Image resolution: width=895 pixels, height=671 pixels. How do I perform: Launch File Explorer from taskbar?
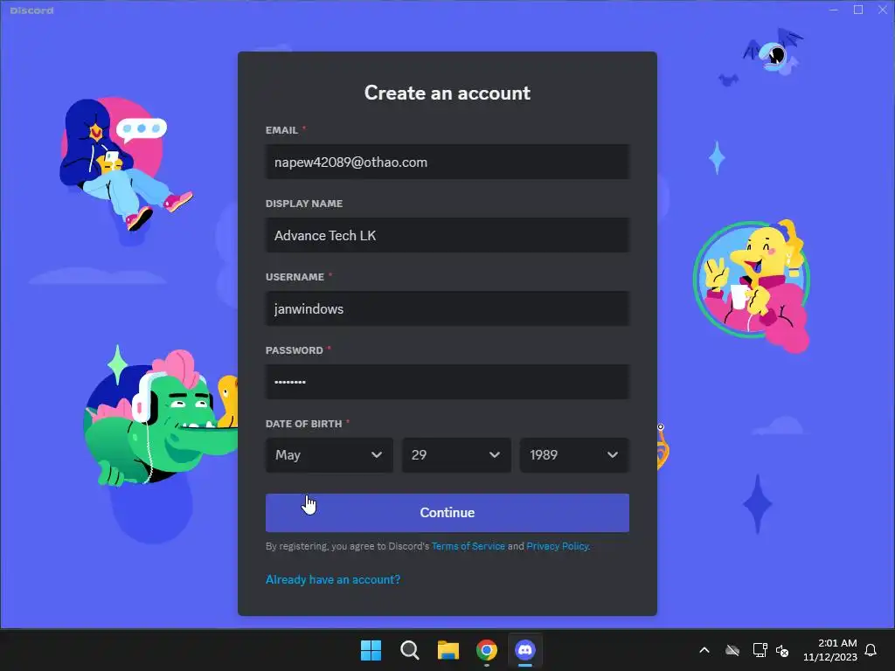(448, 650)
